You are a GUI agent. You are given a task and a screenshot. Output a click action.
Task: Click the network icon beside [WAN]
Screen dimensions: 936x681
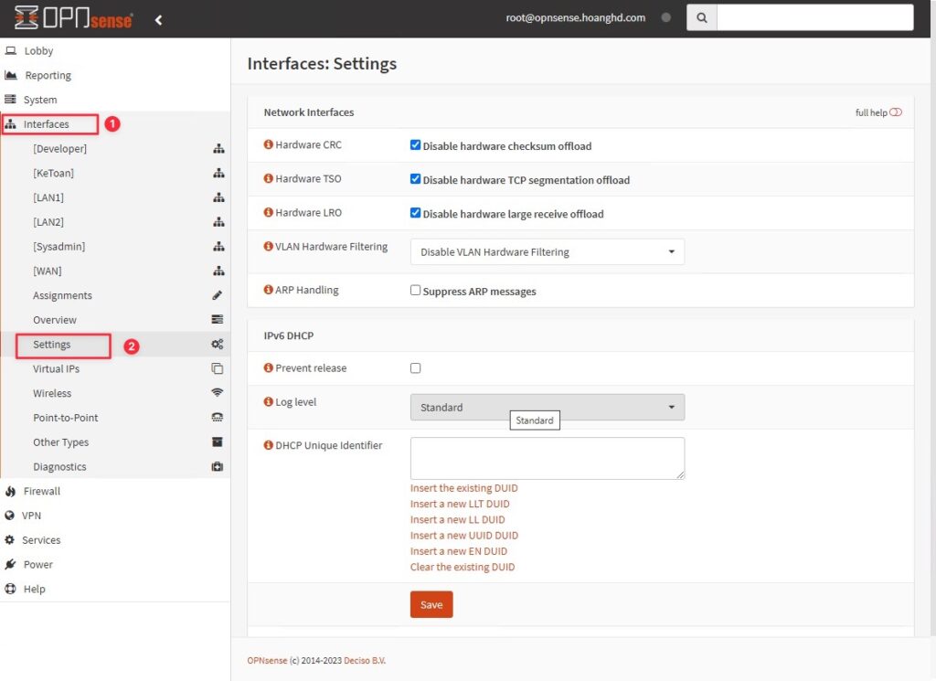(218, 271)
